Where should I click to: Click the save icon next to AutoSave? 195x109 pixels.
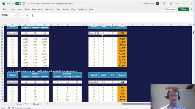tap(24, 4)
